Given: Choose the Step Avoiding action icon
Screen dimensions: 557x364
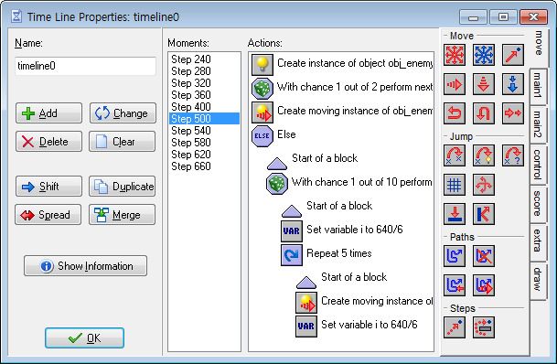Looking at the screenshot, I should tap(484, 327).
